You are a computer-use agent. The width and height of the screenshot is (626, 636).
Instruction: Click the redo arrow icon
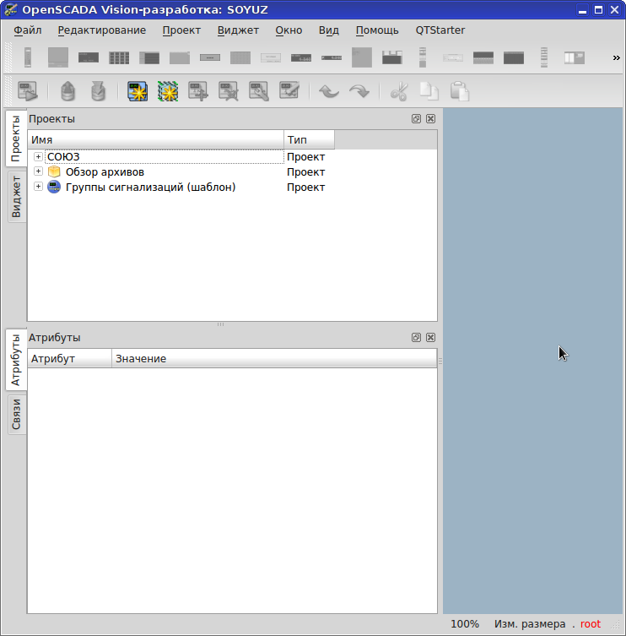(359, 91)
